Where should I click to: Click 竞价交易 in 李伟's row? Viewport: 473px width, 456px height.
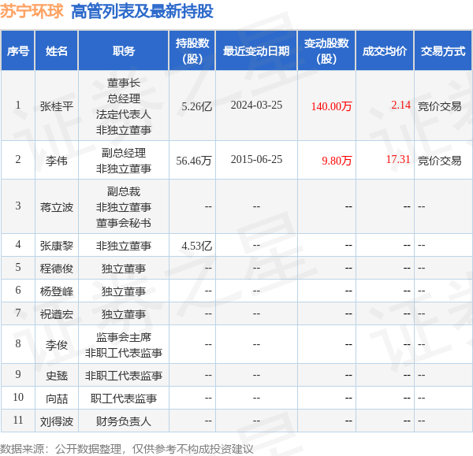[440, 161]
